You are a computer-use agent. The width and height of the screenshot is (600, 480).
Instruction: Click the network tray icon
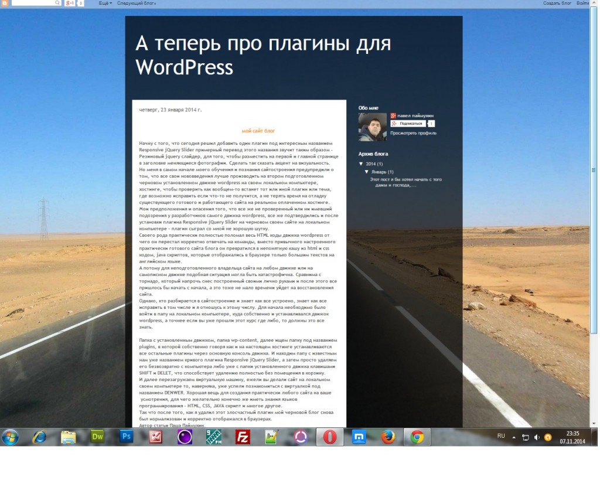526,437
